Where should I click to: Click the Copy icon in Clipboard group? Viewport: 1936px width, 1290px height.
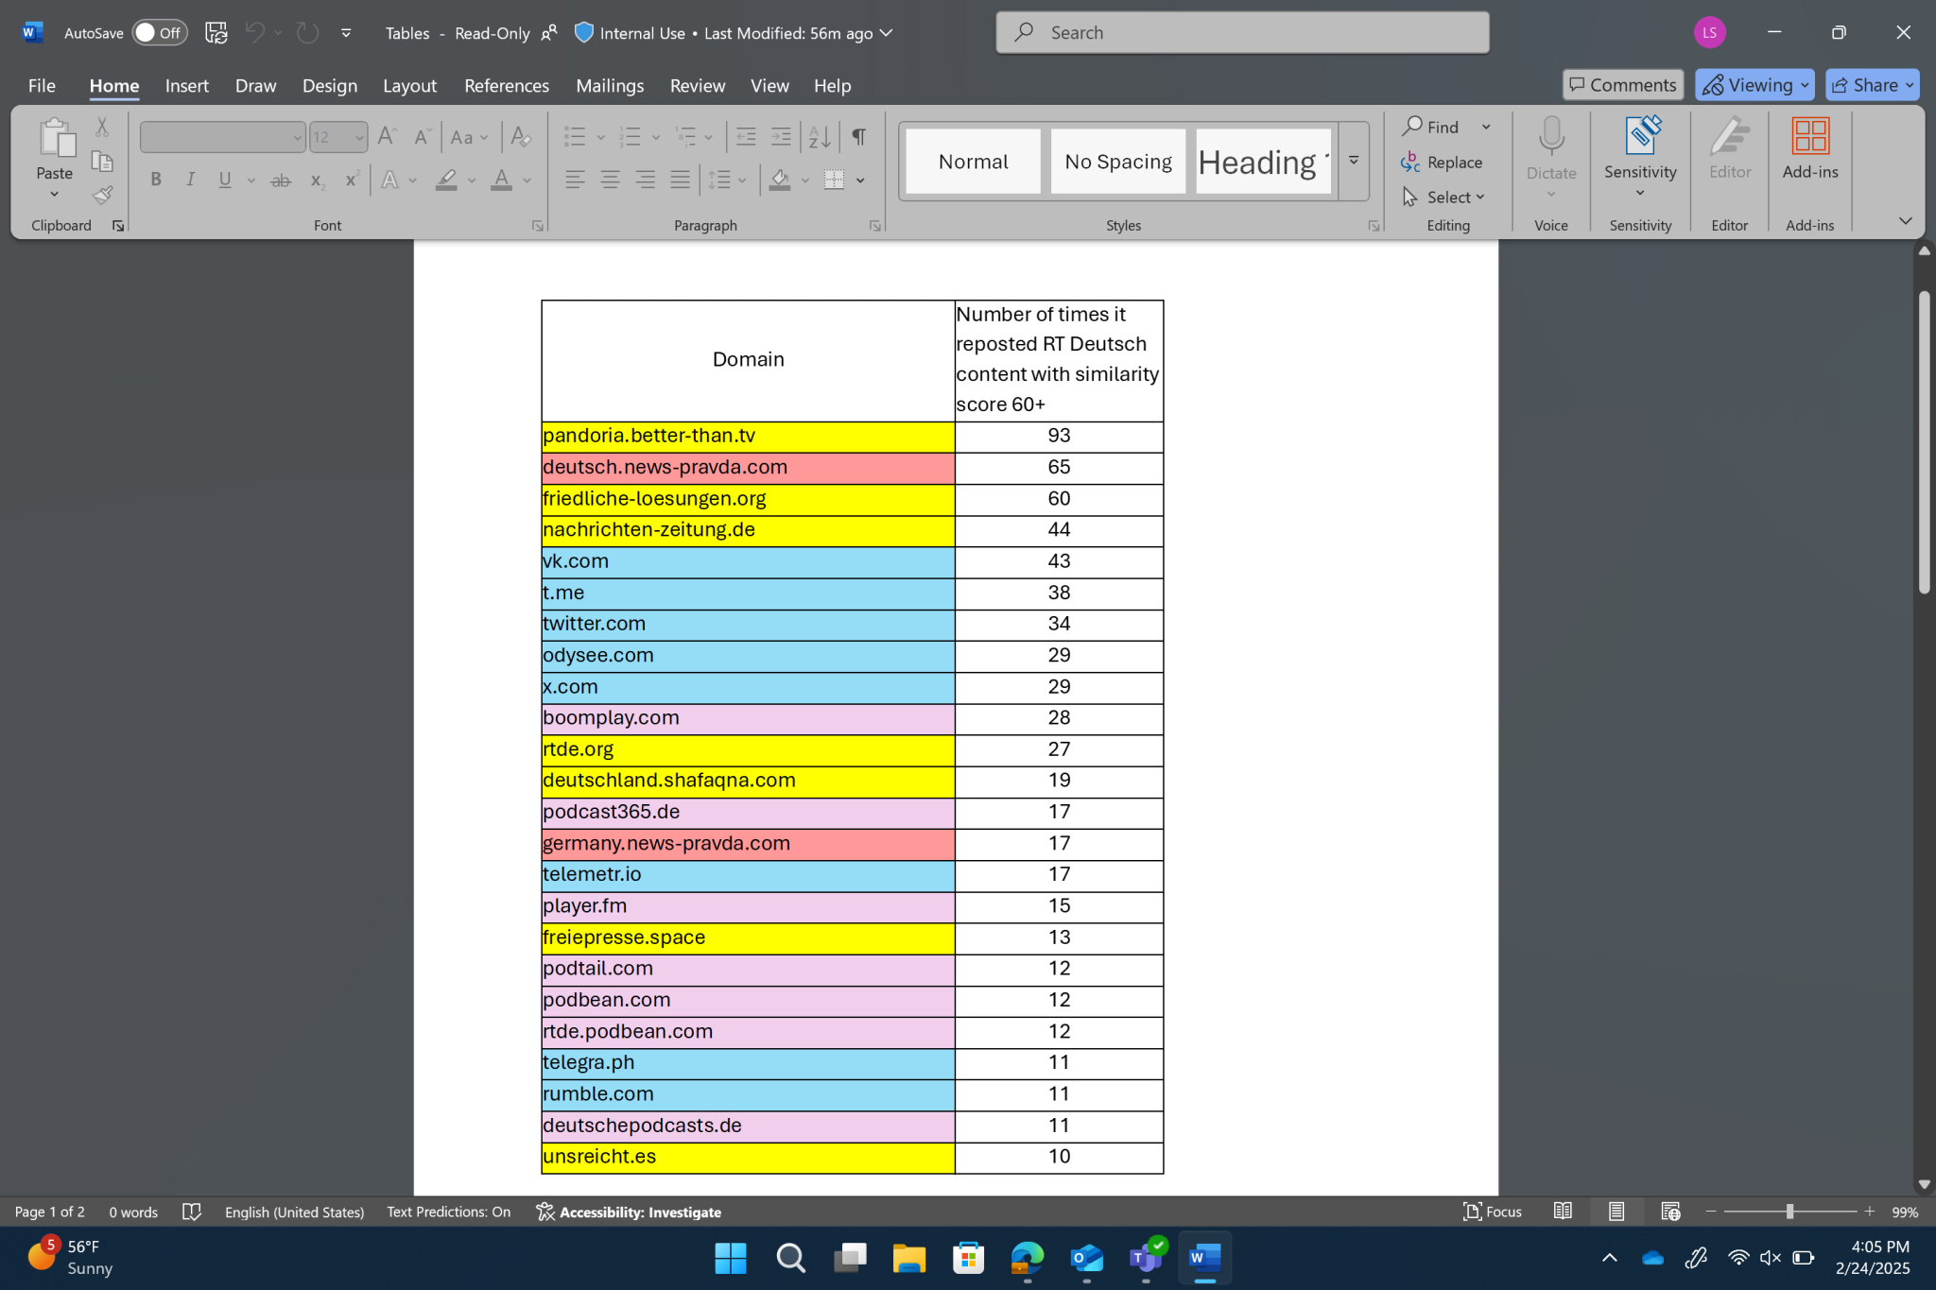tap(102, 162)
